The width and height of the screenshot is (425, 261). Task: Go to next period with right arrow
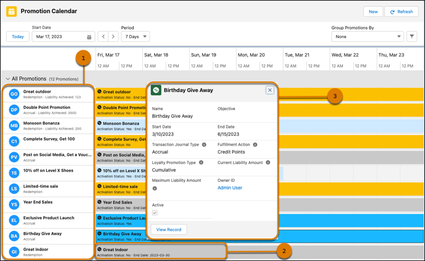click(113, 36)
